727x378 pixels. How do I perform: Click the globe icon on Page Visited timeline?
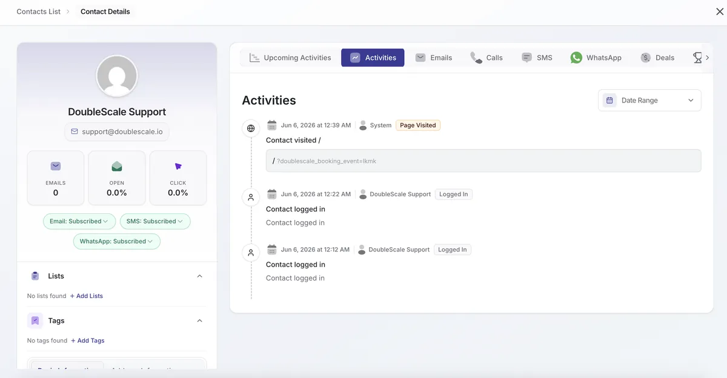[x=251, y=128]
